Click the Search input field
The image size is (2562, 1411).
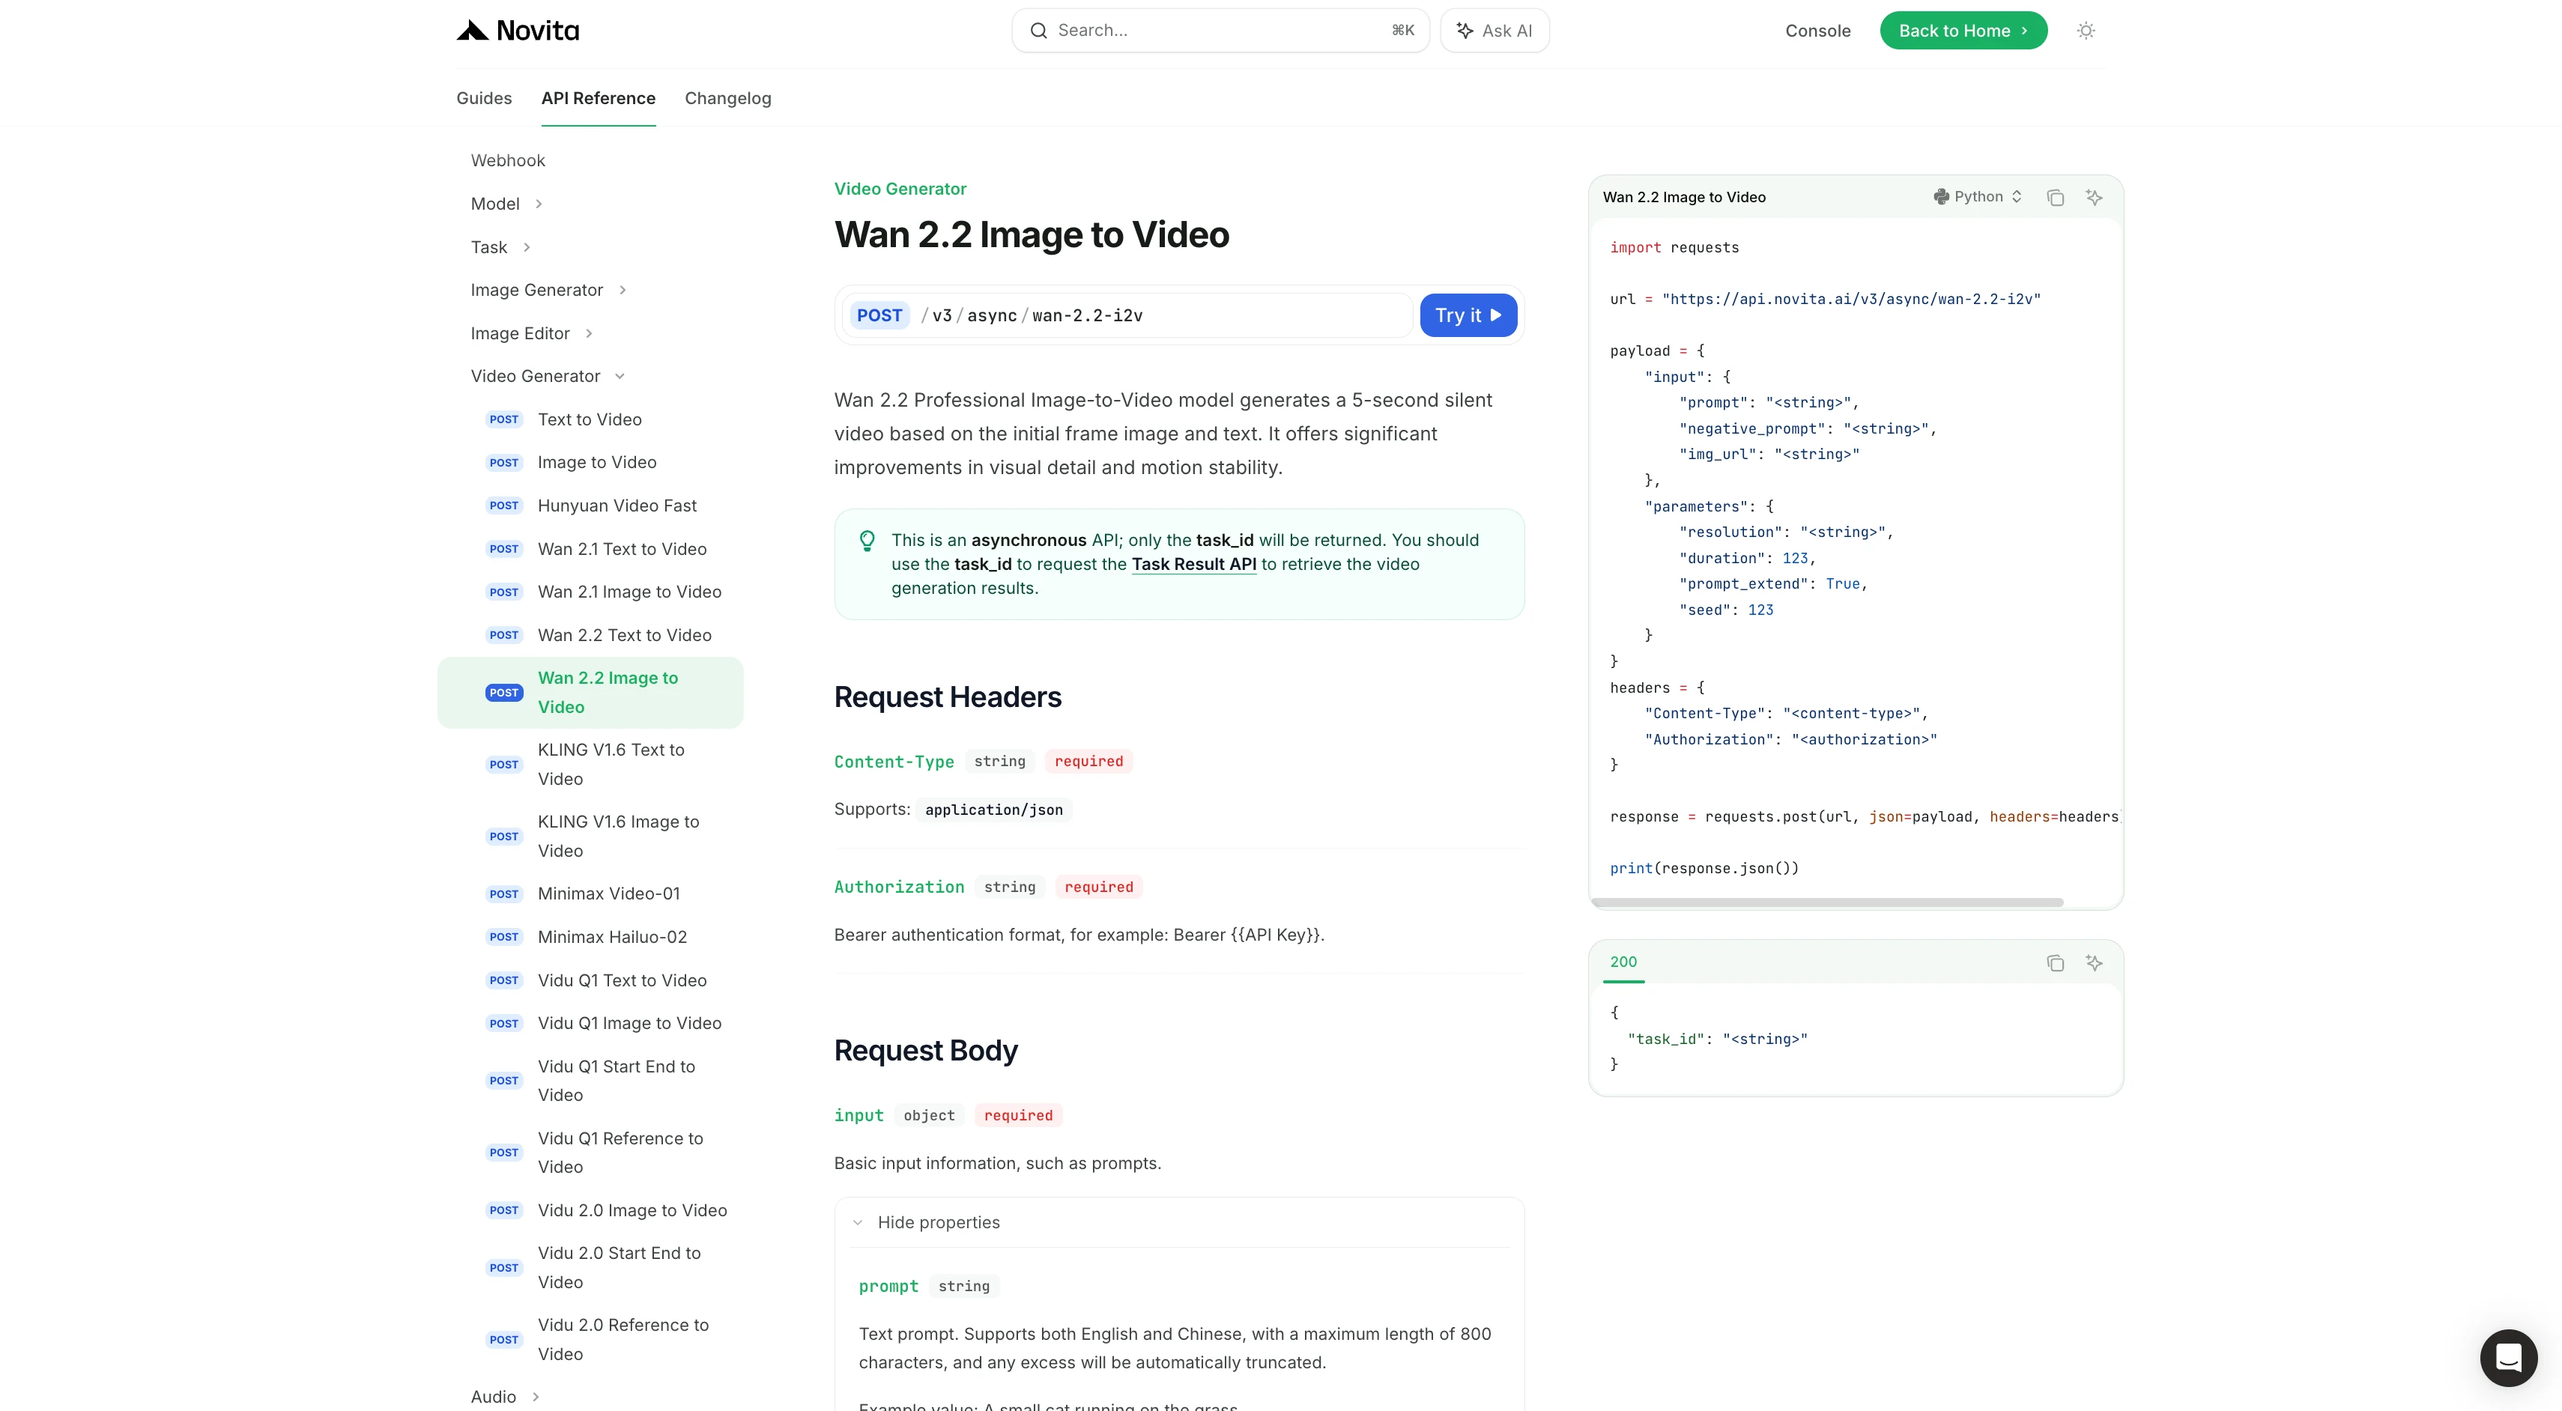click(1220, 31)
